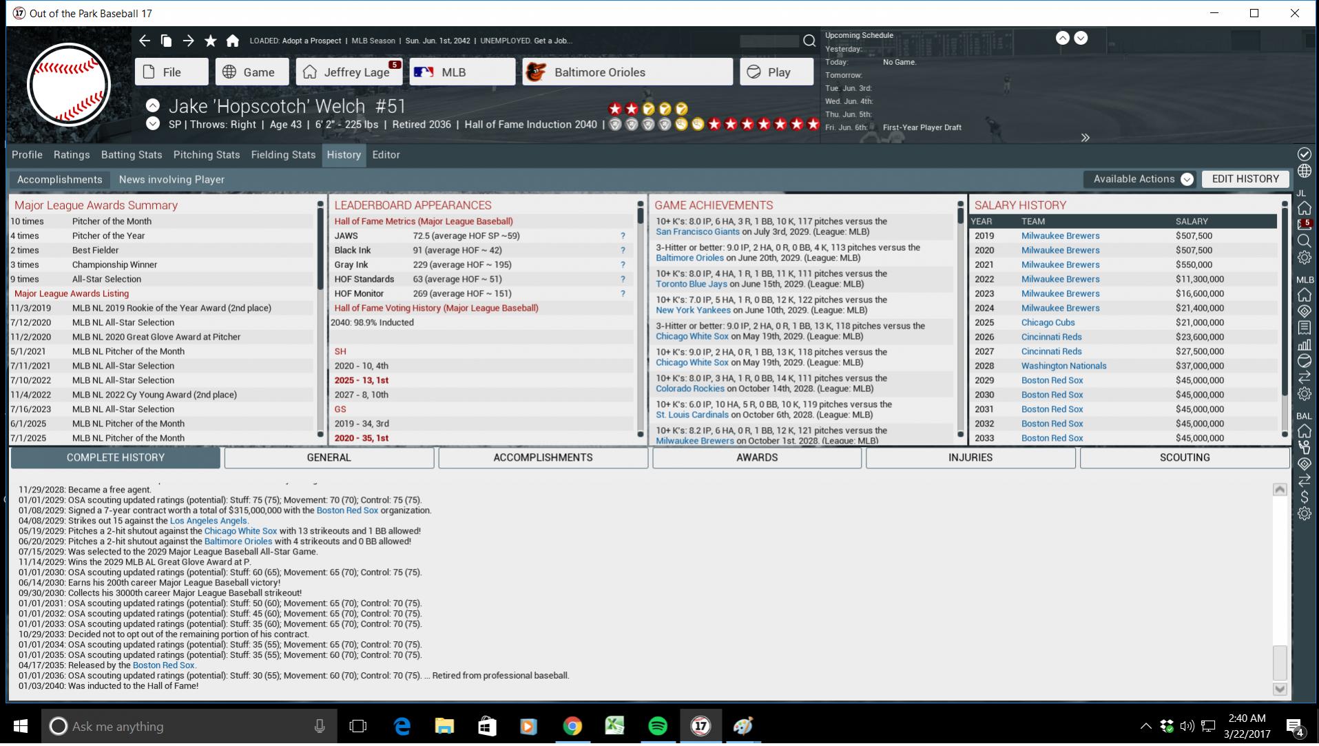Open the Editor tab

(x=386, y=155)
